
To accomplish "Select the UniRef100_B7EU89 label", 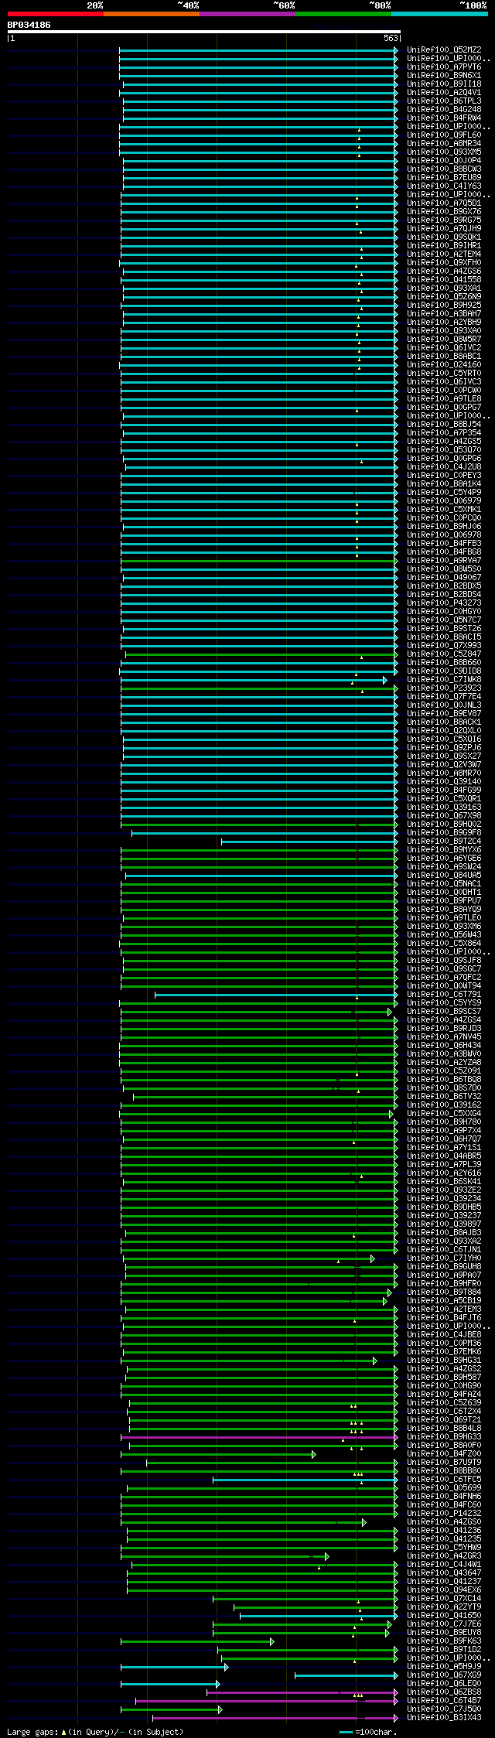I will coord(444,177).
